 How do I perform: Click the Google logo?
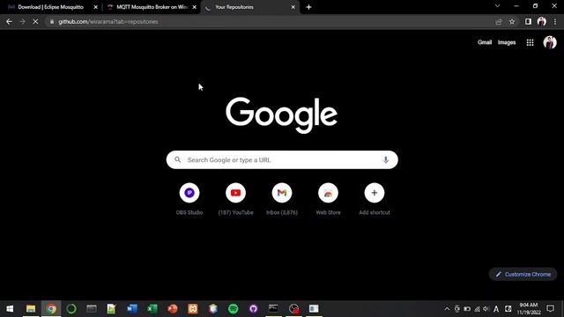pyautogui.click(x=282, y=115)
